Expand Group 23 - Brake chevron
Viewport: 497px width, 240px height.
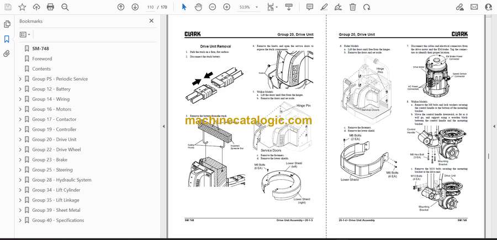coord(20,159)
